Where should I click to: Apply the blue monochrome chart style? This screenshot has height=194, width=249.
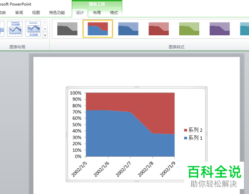(x=128, y=29)
